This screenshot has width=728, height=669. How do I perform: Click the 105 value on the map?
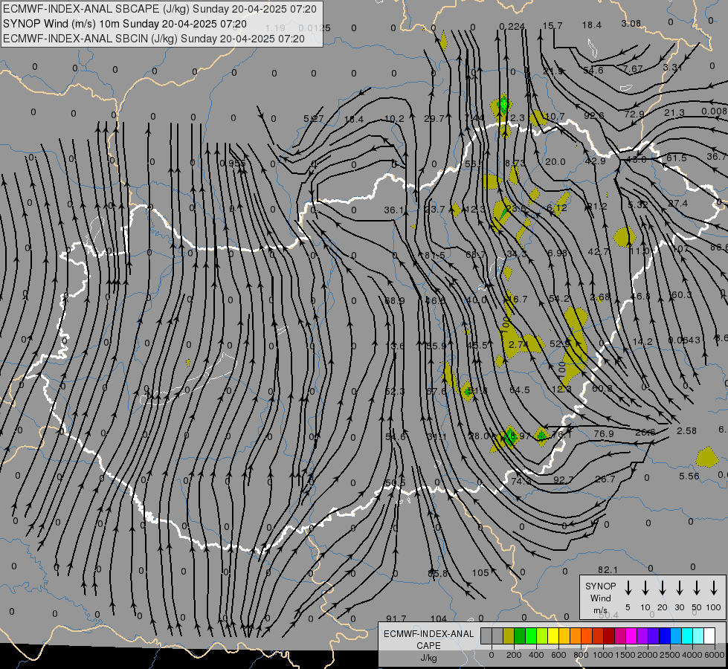click(480, 573)
